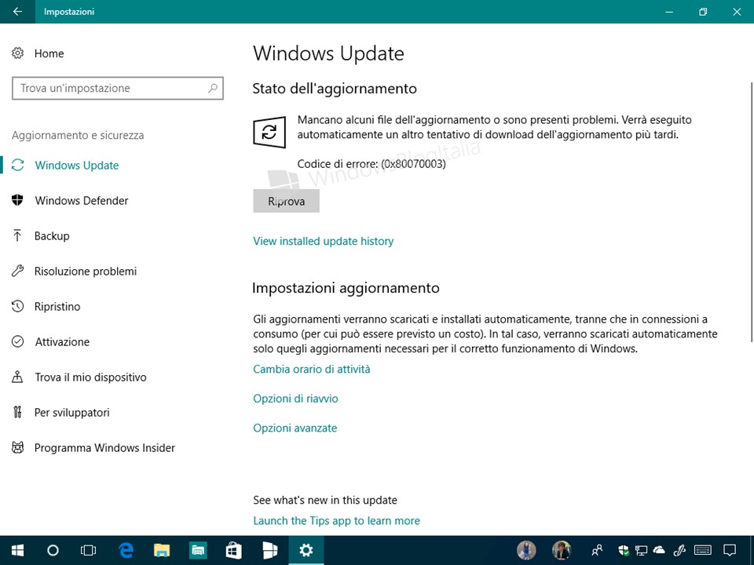Click the Trova il mio dispositivo person icon

click(x=17, y=377)
